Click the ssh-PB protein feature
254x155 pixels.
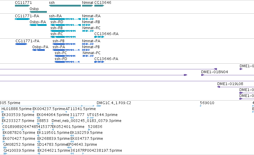(x=64, y=44)
